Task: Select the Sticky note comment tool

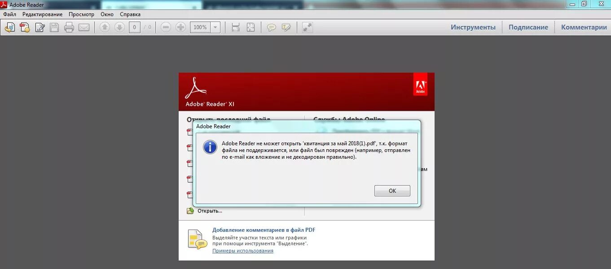Action: point(271,27)
